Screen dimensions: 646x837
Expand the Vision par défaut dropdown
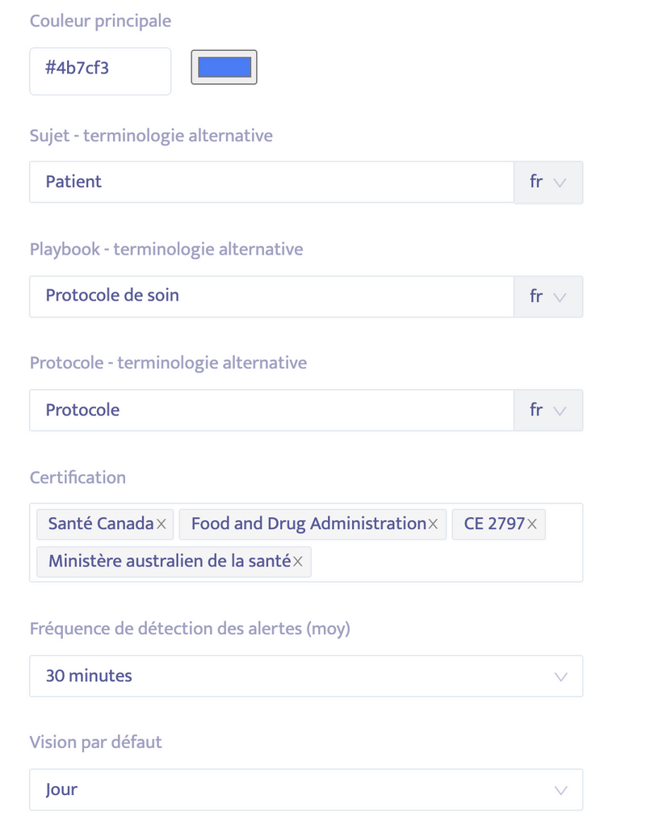(305, 789)
